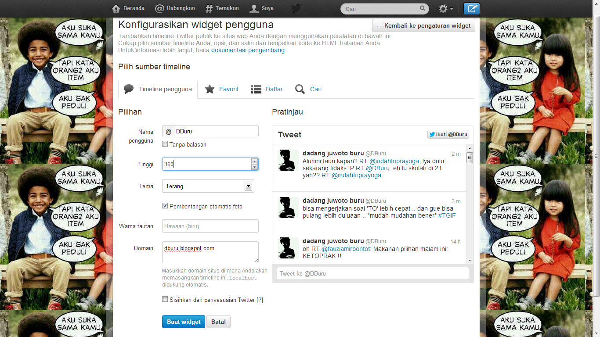Switch to the Daftar tab

click(x=267, y=89)
